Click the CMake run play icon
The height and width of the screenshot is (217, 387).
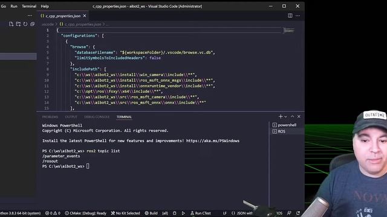(183, 213)
